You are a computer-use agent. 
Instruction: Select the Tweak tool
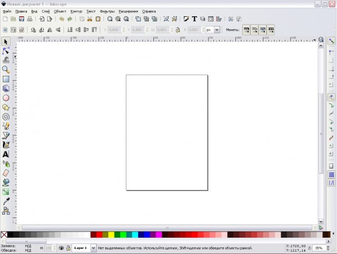pyautogui.click(x=6, y=60)
